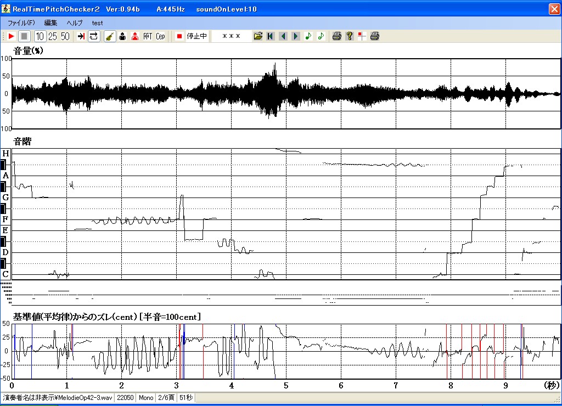Click the file name in status bar

point(57,397)
